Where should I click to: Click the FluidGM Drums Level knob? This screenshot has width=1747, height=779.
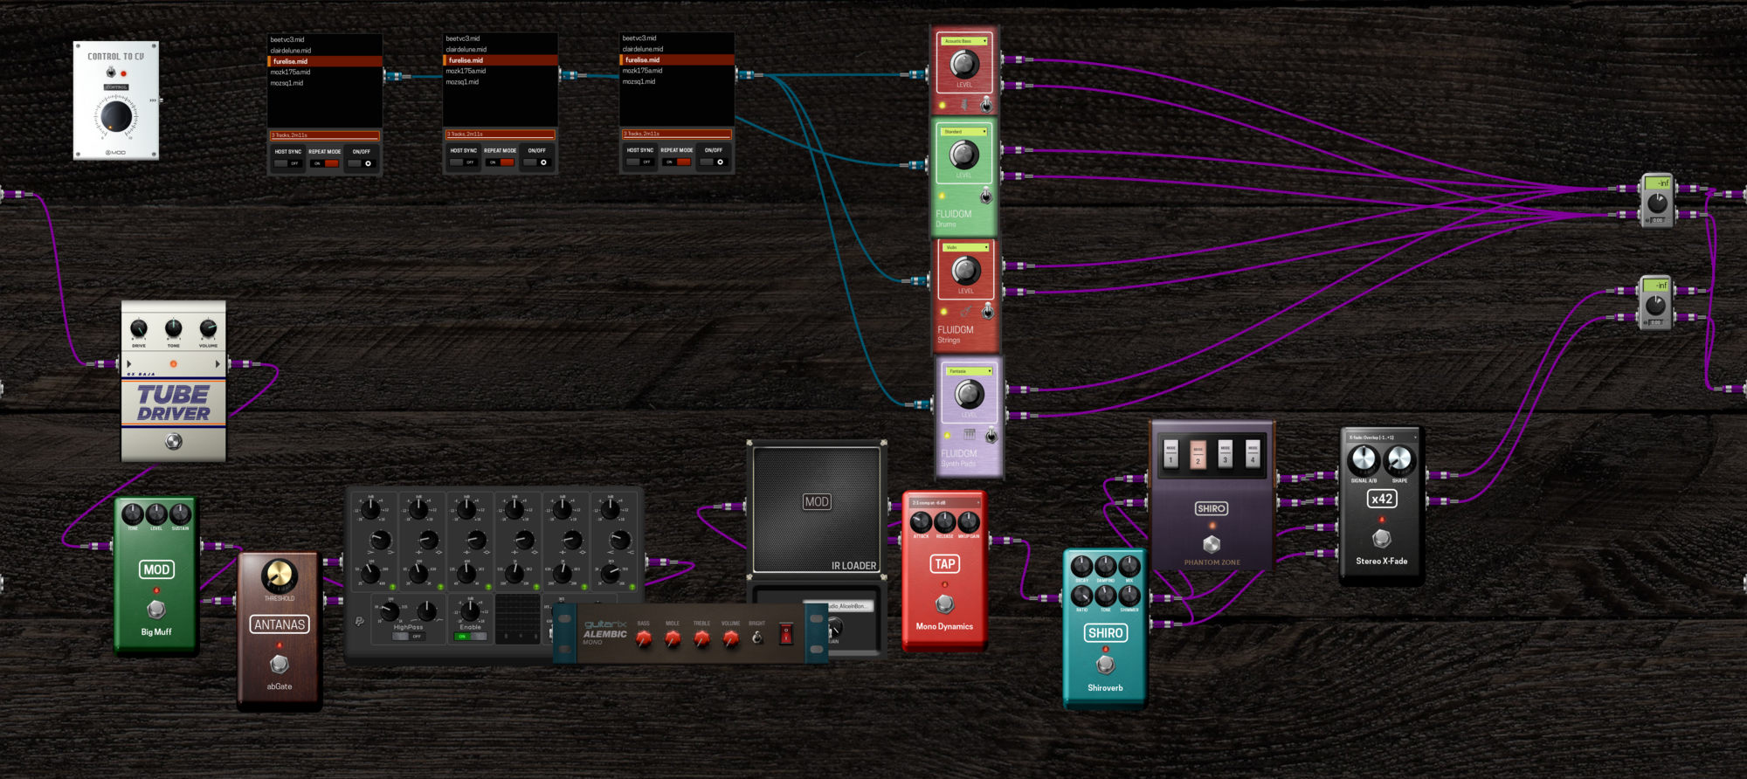coord(964,155)
